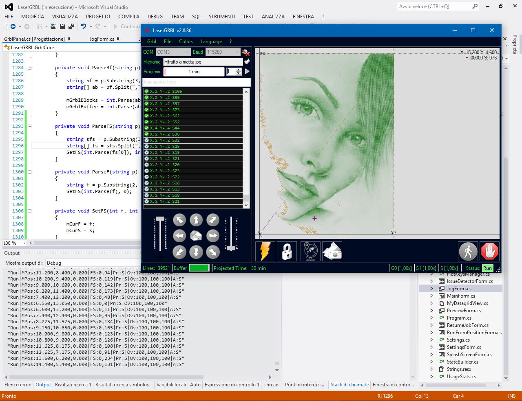The width and height of the screenshot is (522, 401).
Task: Click the run program play arrow in LaserGRBL
Action: pos(247,71)
